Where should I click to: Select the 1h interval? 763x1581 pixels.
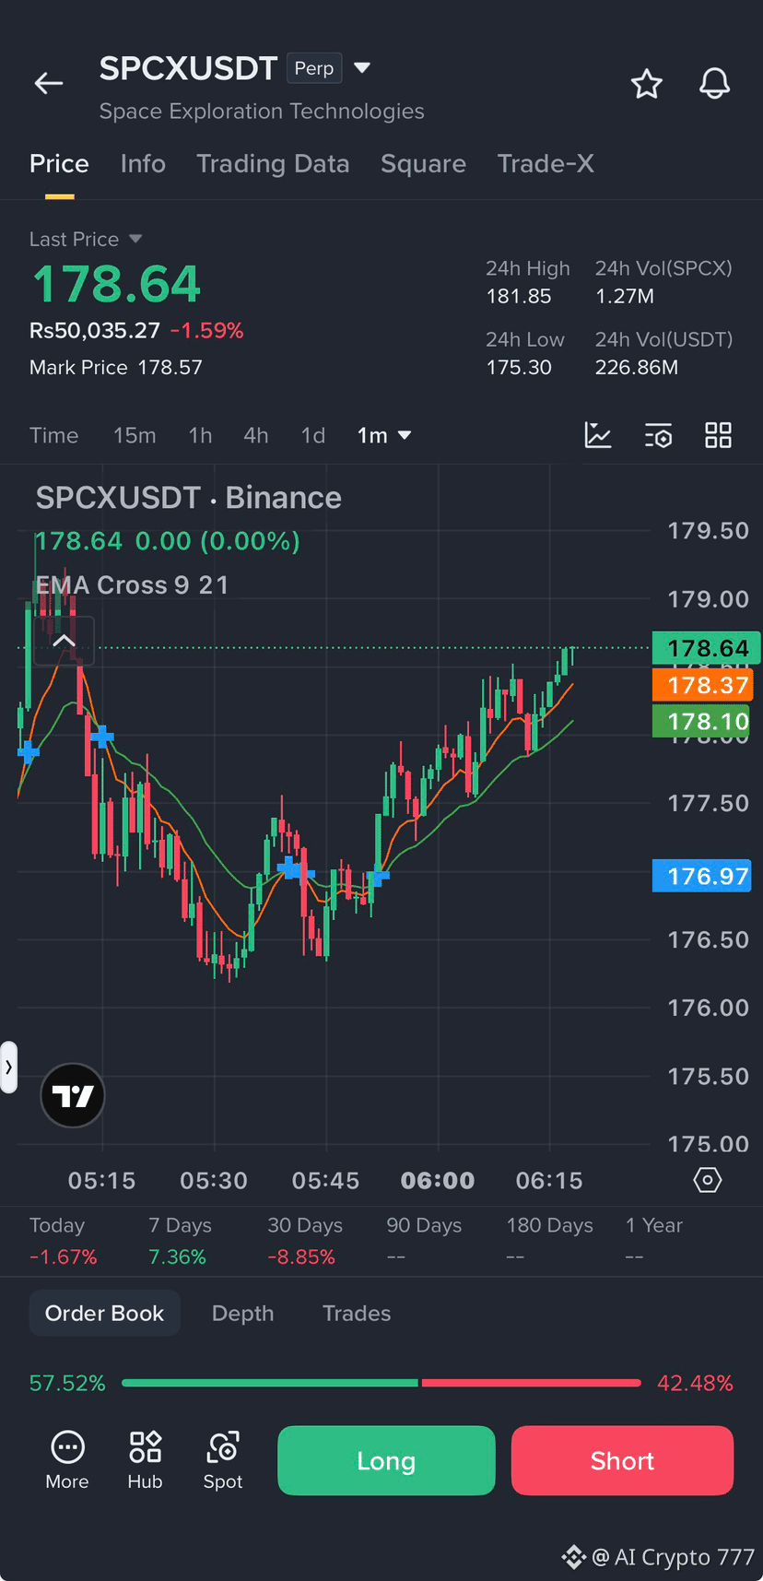pyautogui.click(x=200, y=435)
